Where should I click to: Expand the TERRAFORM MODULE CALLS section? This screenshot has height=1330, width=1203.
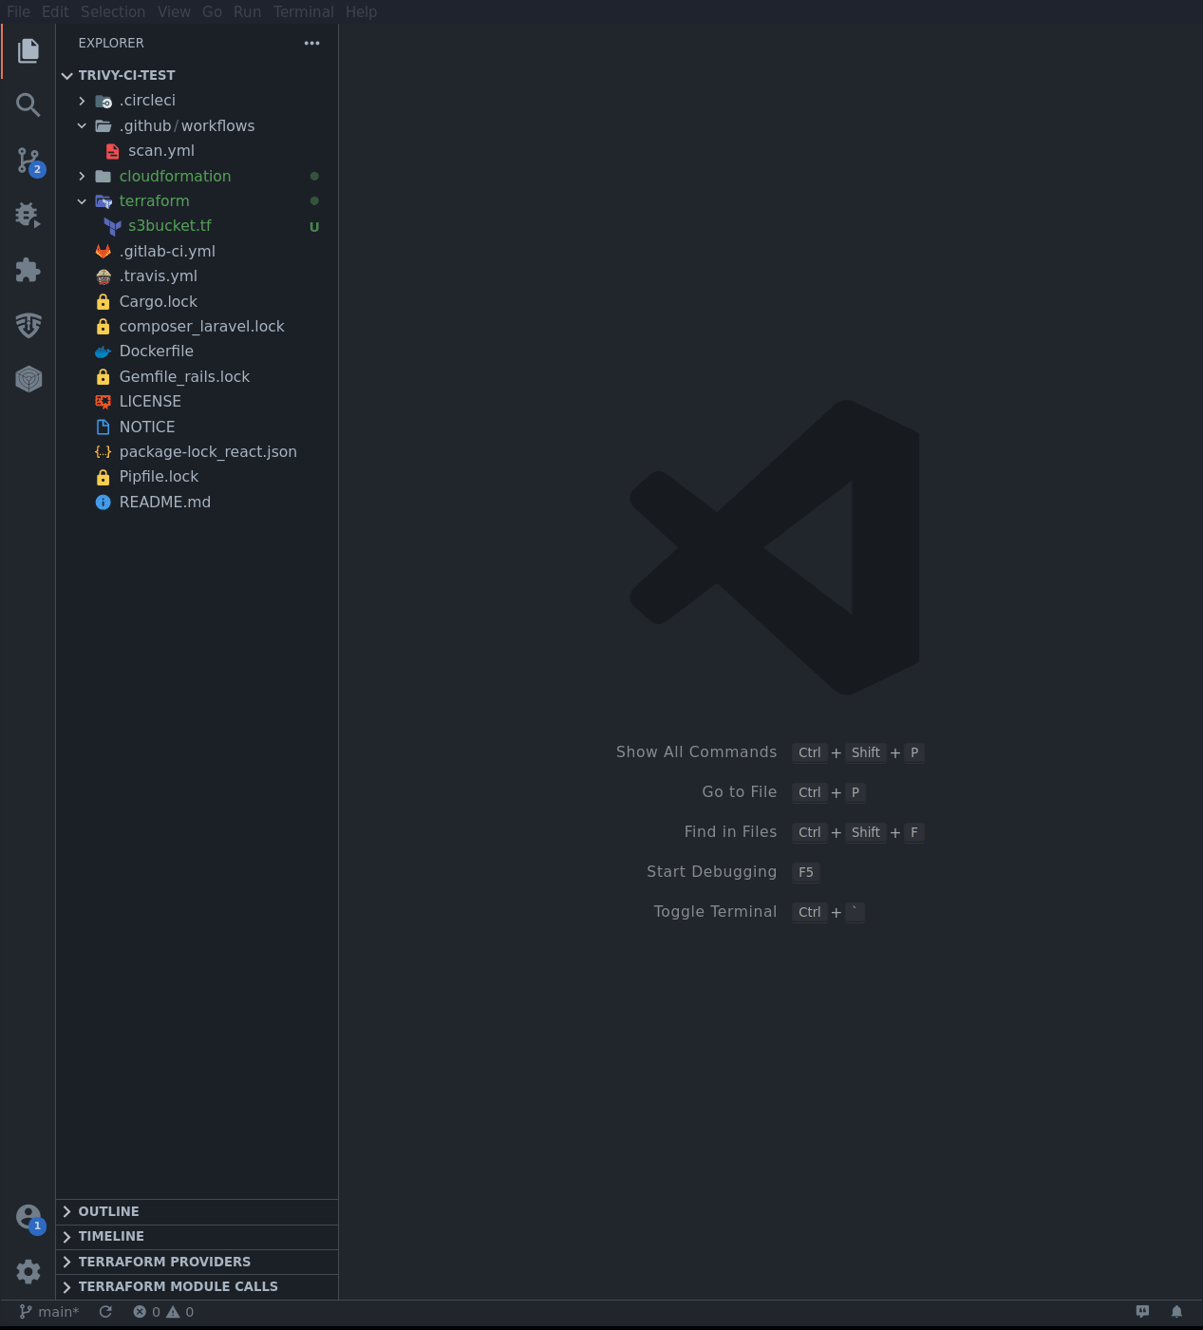pyautogui.click(x=197, y=1286)
